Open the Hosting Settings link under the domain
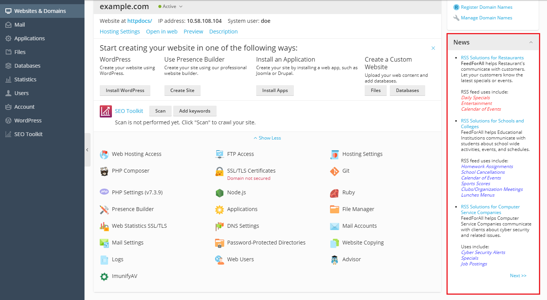 click(x=120, y=32)
